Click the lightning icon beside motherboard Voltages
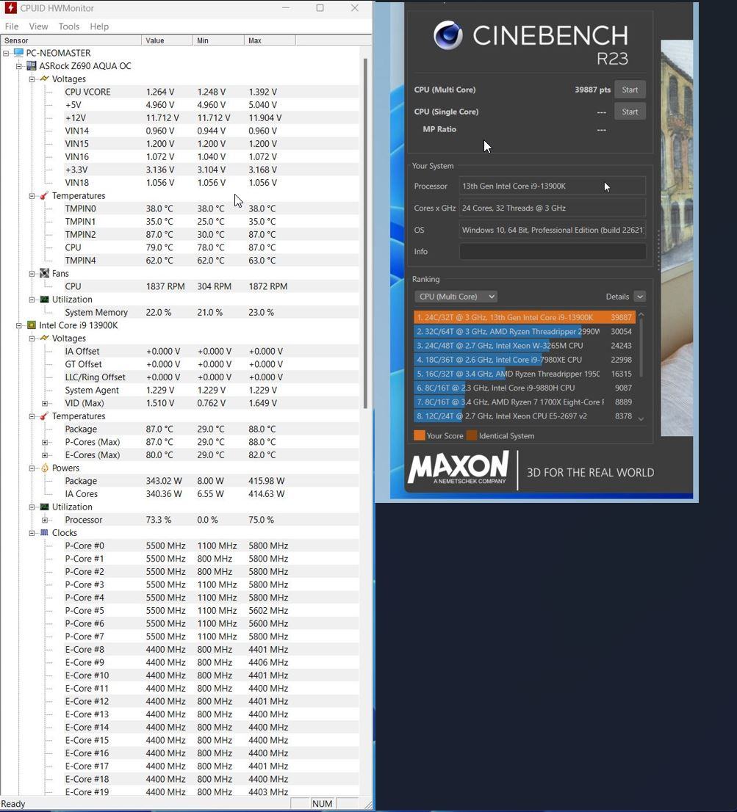This screenshot has width=737, height=812. tap(45, 79)
